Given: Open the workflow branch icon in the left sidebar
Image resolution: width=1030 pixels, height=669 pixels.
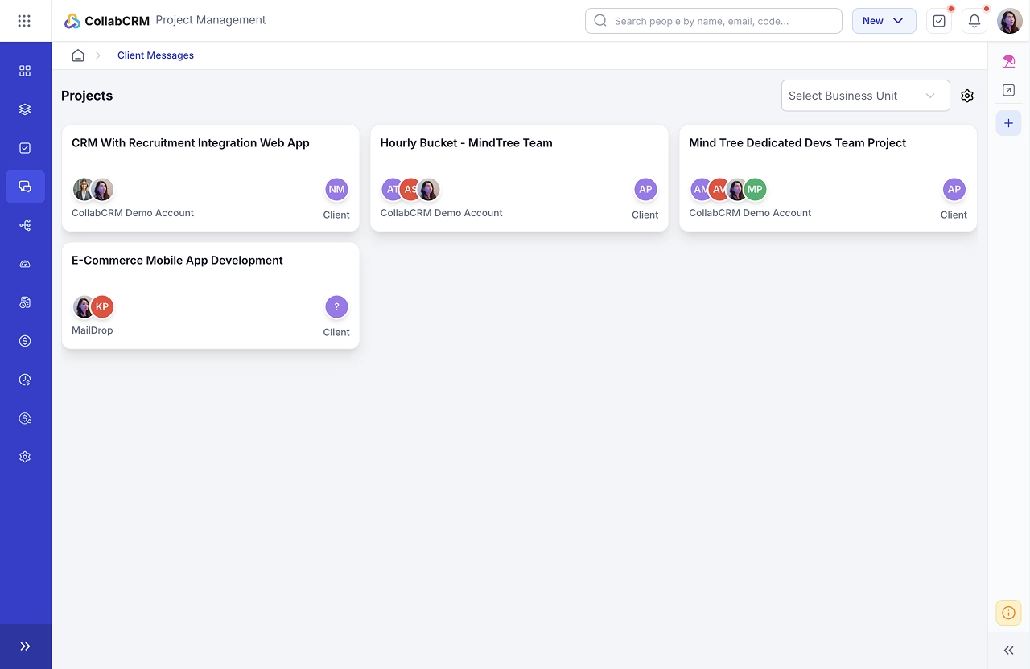Looking at the screenshot, I should [x=25, y=225].
